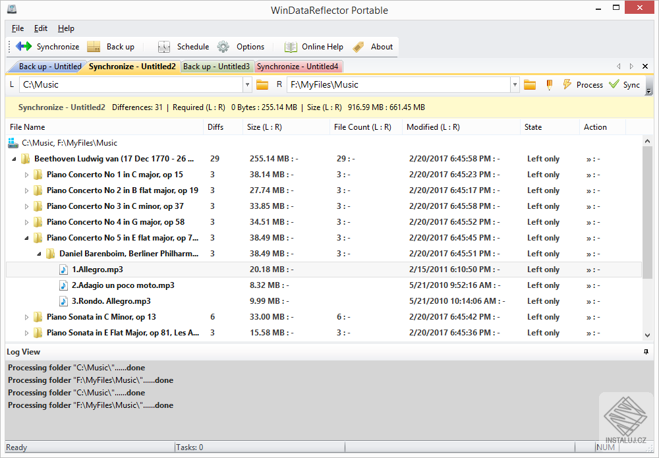Open the Schedule tool
Screen dimensions: 659x458
[165, 47]
